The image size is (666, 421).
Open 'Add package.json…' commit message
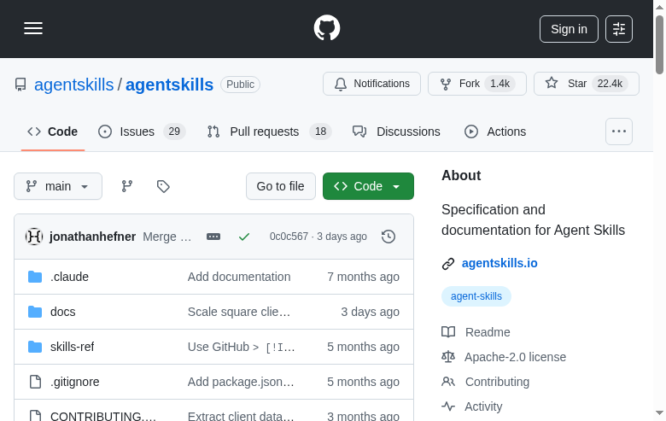pos(241,382)
